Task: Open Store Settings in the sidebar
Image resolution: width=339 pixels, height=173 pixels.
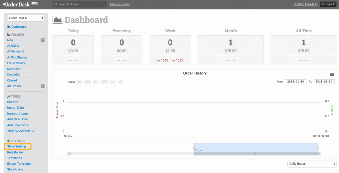Action: point(17,146)
